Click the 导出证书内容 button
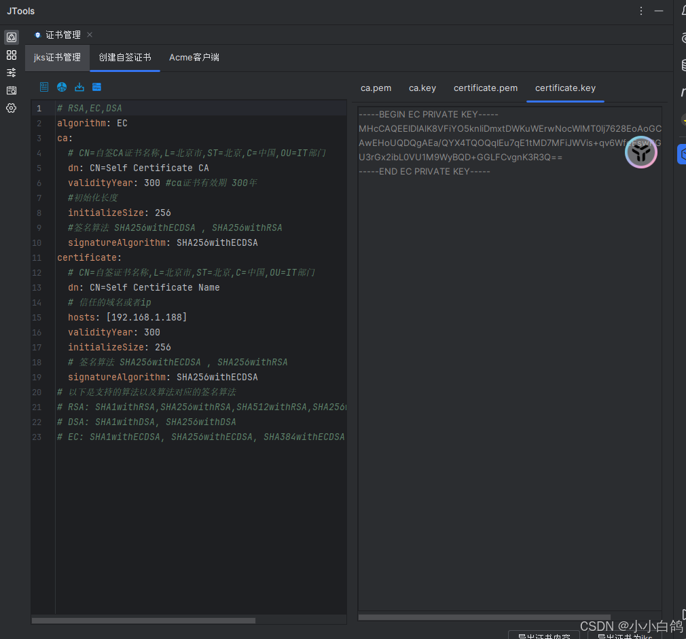The width and height of the screenshot is (686, 639). (x=543, y=636)
